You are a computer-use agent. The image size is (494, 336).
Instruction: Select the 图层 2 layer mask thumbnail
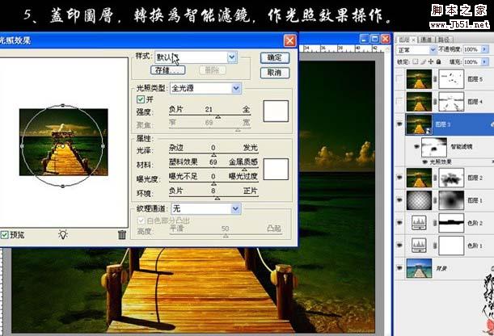[451, 178]
